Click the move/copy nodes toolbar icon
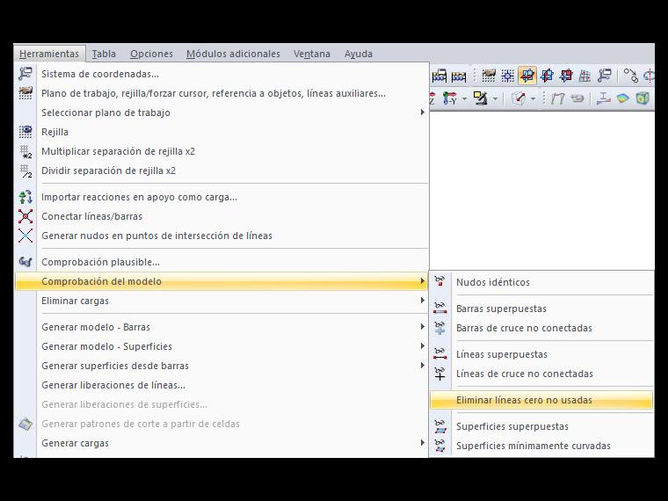 pyautogui.click(x=631, y=76)
